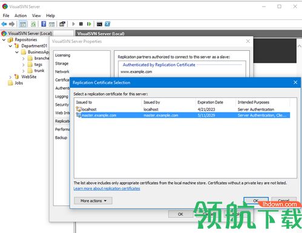302x233 pixels.
Task: Click the 5/11/2029 expiration date cell
Action: click(206, 116)
